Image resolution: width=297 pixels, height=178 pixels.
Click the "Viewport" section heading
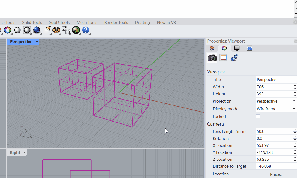[x=217, y=72]
